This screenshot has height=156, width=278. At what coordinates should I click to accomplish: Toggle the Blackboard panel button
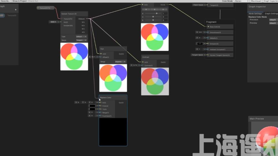click(x=256, y=1)
